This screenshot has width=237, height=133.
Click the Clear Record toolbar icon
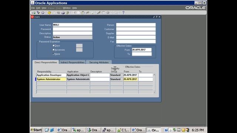(87, 13)
